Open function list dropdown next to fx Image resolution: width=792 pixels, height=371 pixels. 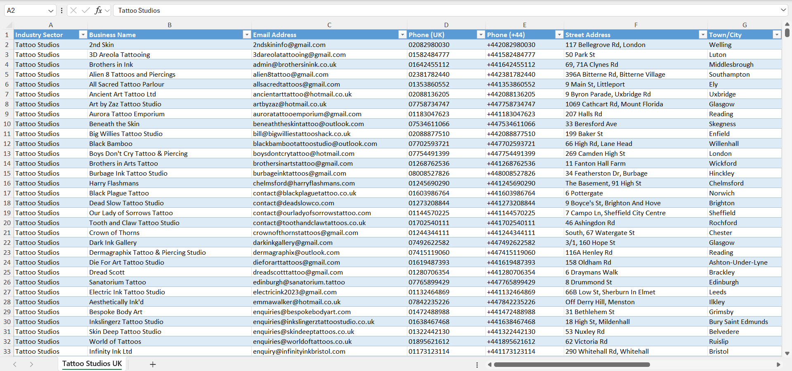(x=107, y=11)
